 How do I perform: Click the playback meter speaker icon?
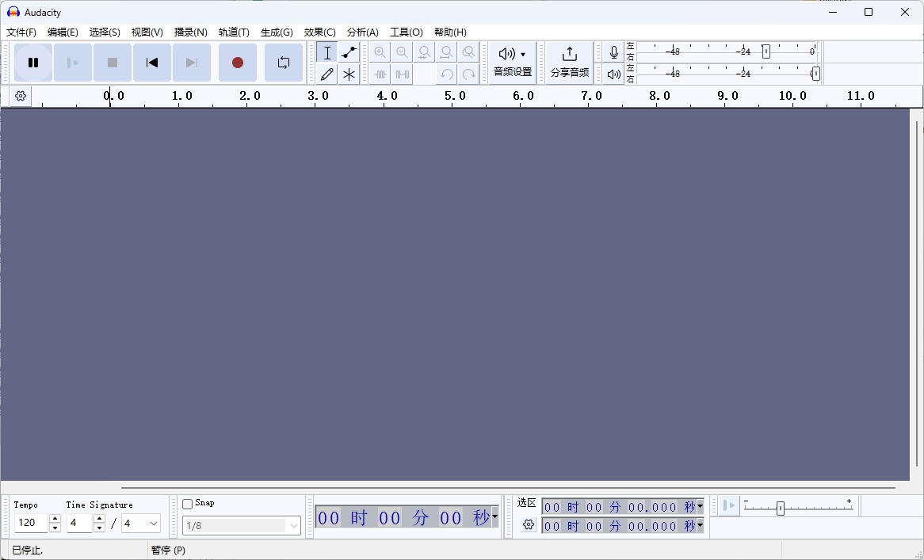click(x=613, y=74)
